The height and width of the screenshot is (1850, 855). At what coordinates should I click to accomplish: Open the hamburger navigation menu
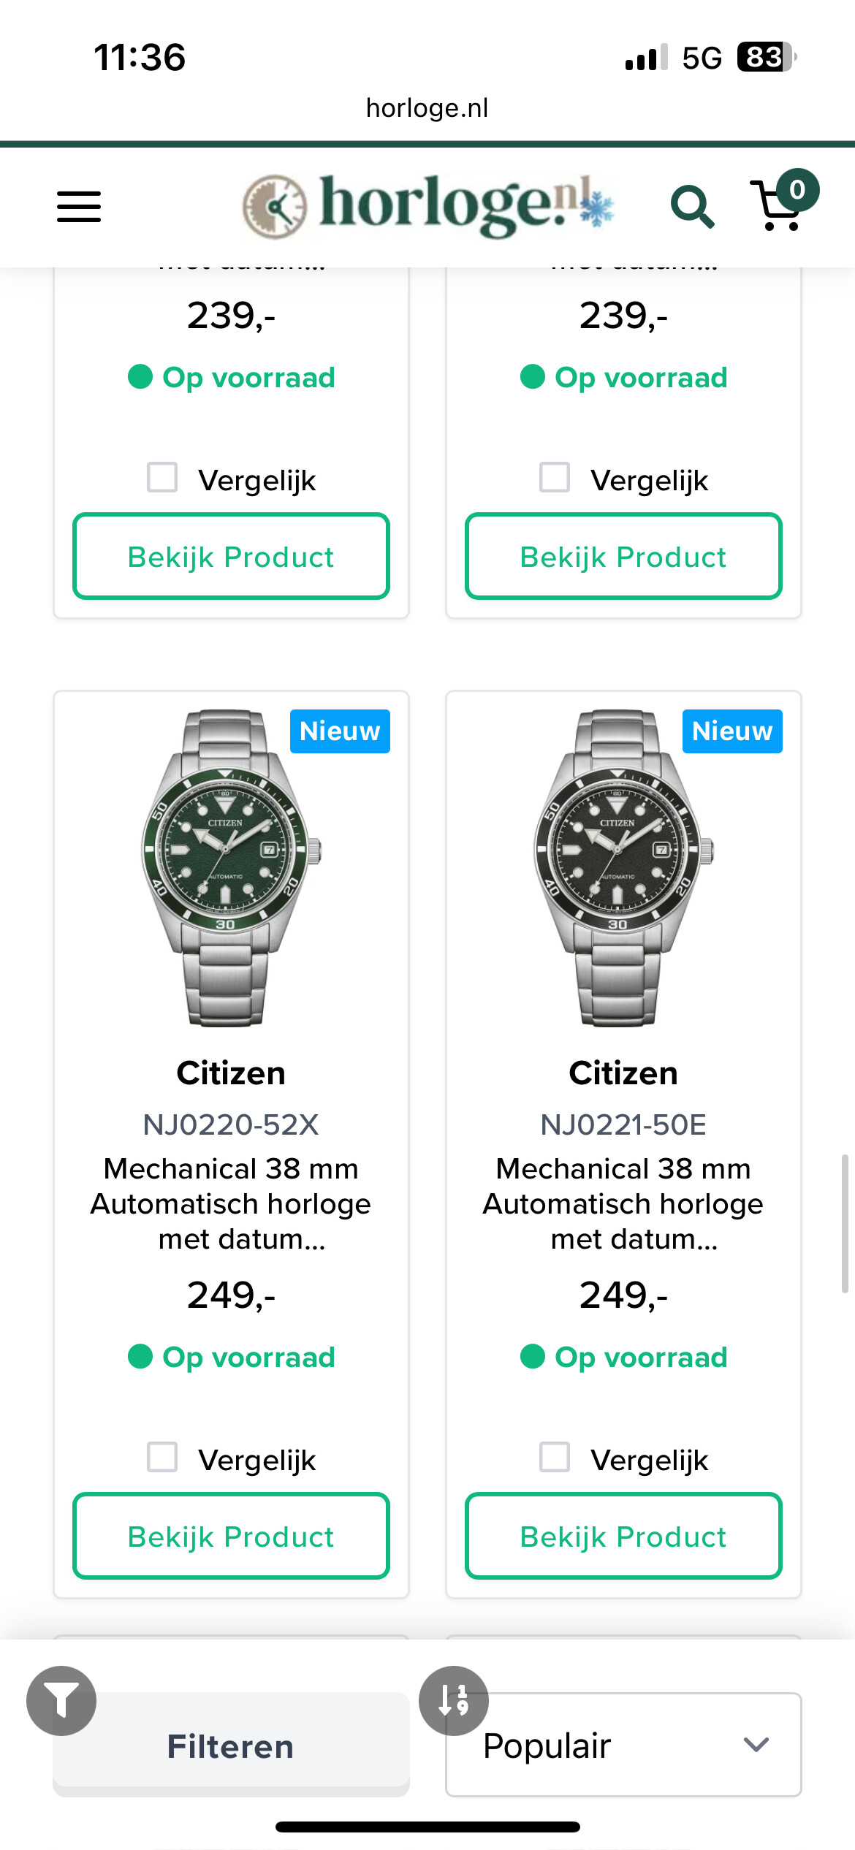tap(79, 207)
